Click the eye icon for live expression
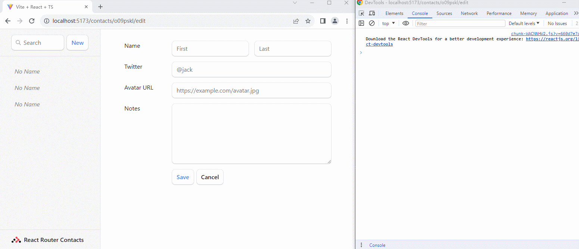This screenshot has height=249, width=579. coord(406,23)
